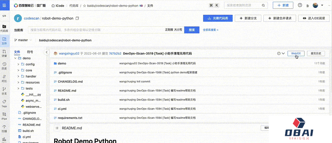Select the 文件 tab in tree panel

tap(17, 52)
